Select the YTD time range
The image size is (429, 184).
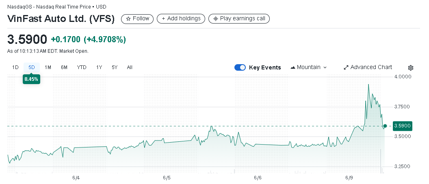point(82,67)
